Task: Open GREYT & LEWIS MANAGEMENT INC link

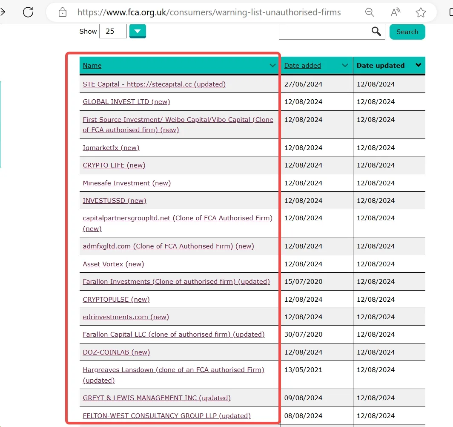Action: [x=157, y=398]
